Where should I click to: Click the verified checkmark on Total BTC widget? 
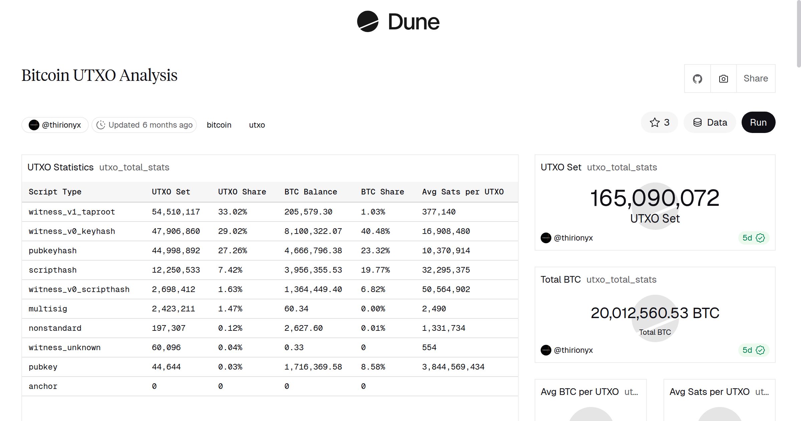[759, 350]
